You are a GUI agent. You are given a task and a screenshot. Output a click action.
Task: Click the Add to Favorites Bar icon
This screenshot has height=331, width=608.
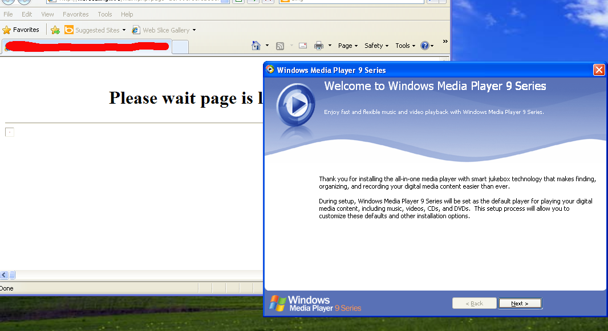tap(55, 30)
